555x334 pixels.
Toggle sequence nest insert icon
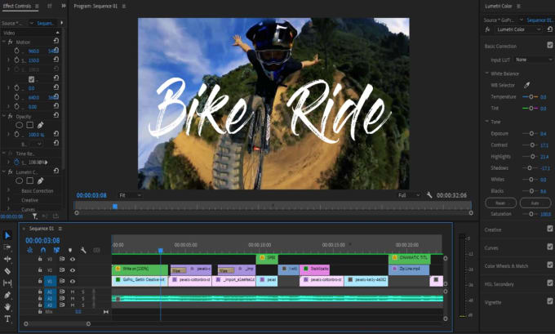[29, 250]
